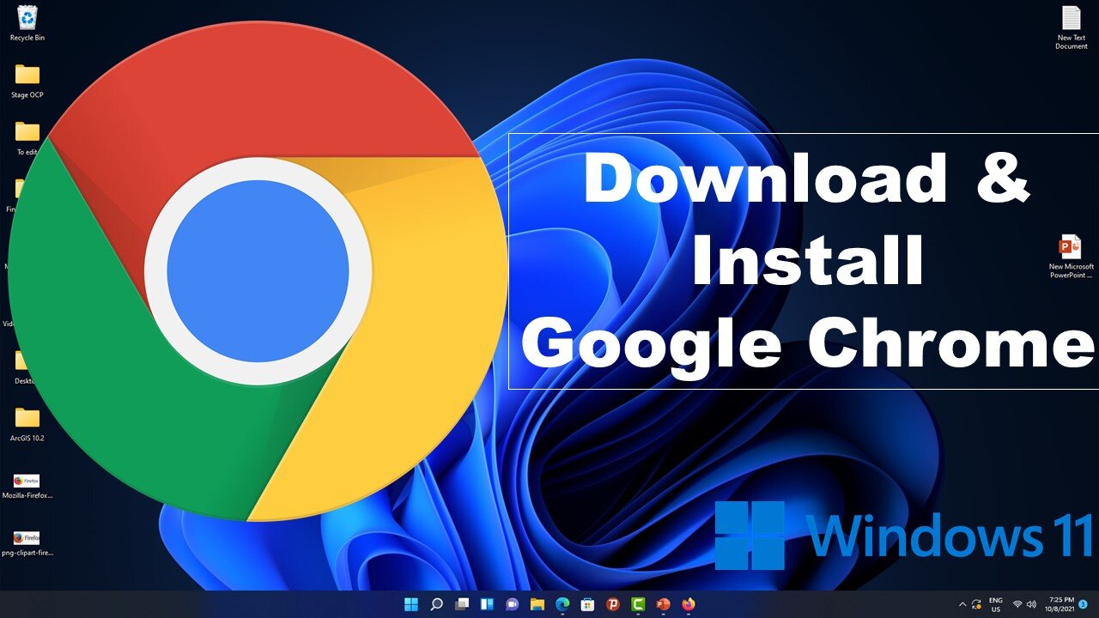Launch Microsoft Edge from the taskbar
Image resolution: width=1099 pixels, height=618 pixels.
[x=562, y=604]
